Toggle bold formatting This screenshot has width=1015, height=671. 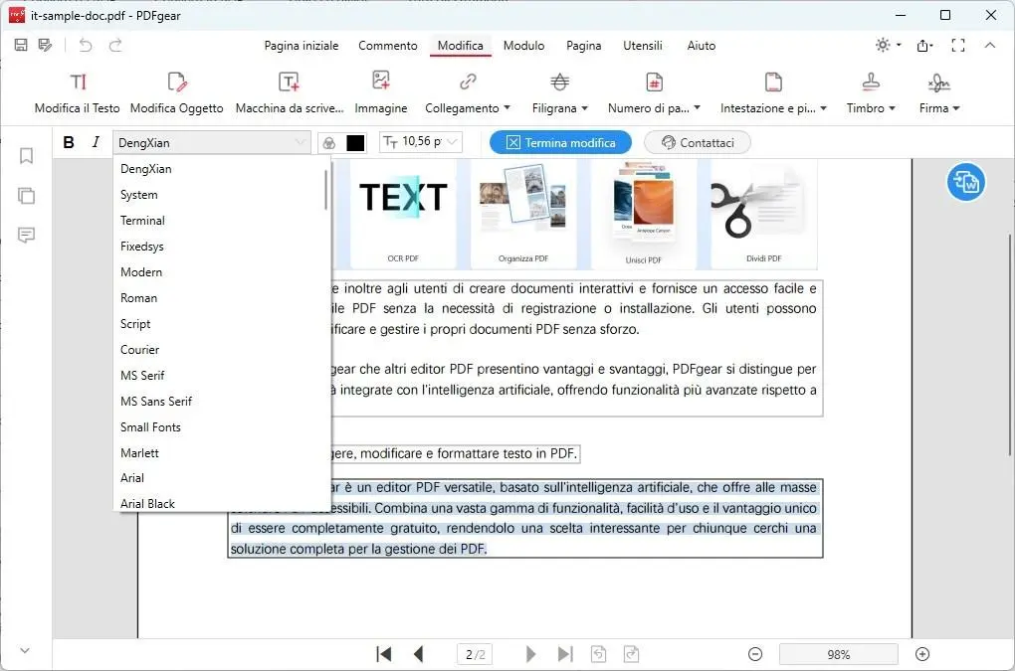tap(69, 142)
